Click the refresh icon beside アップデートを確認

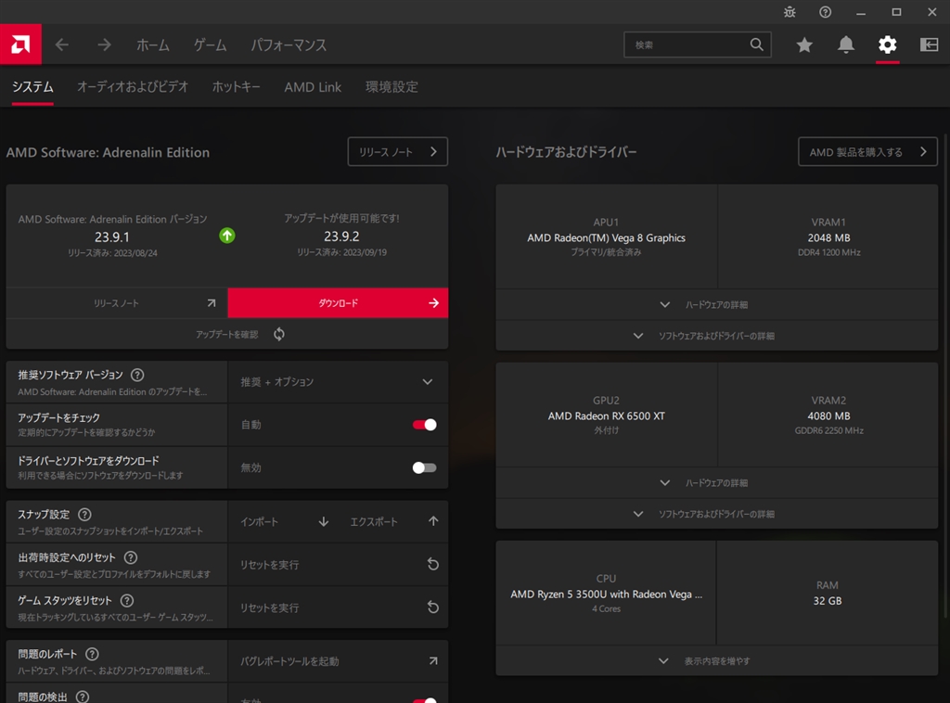click(x=278, y=334)
